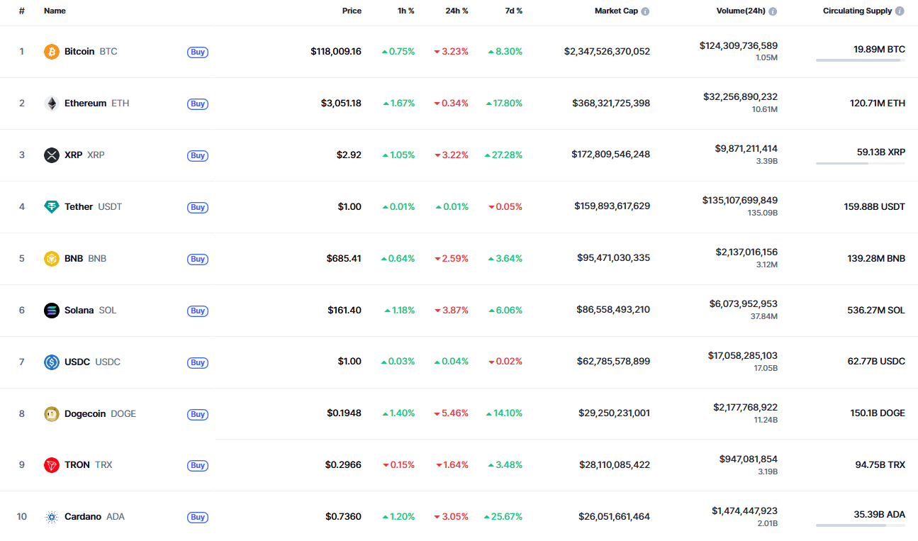Click TRON 1h change 0.15%

click(399, 465)
